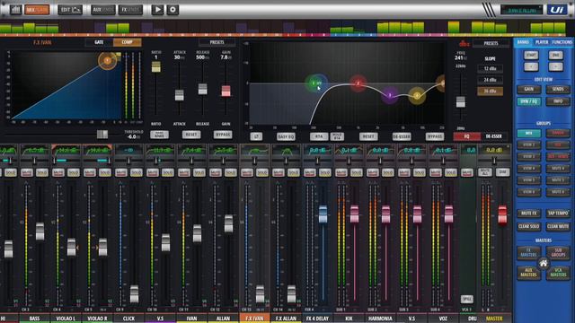Screen dimensions: 575x323
Task: Click TAP TEMPO button
Action: (x=558, y=214)
